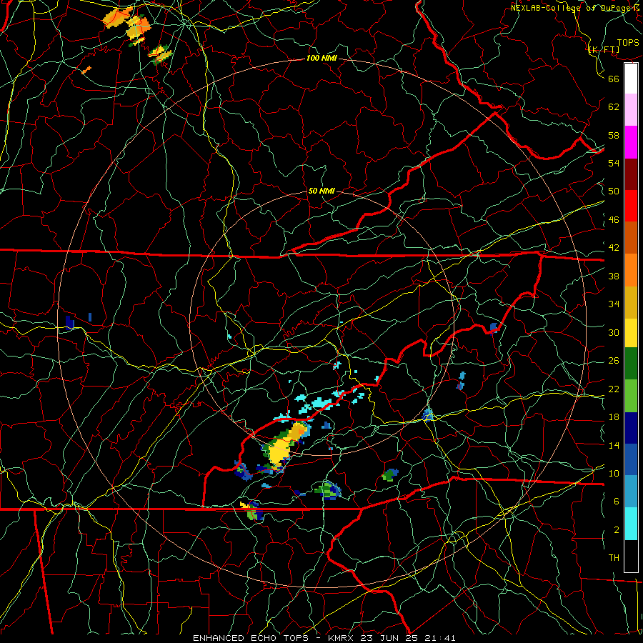Click legend value "18"
The height and width of the screenshot is (643, 643).
614,417
